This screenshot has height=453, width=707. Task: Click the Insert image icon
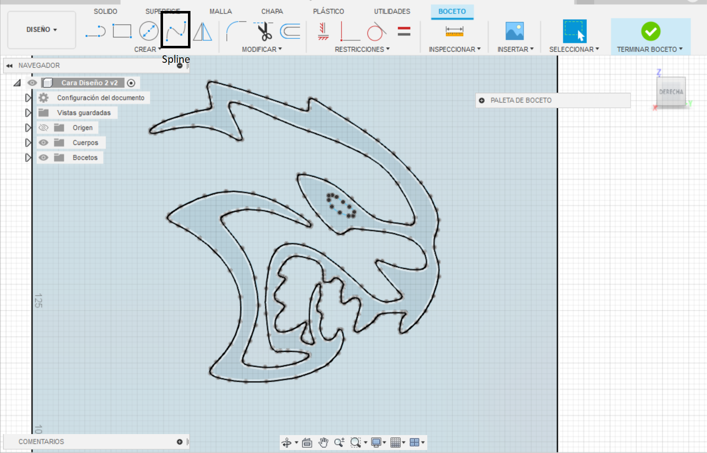point(515,31)
